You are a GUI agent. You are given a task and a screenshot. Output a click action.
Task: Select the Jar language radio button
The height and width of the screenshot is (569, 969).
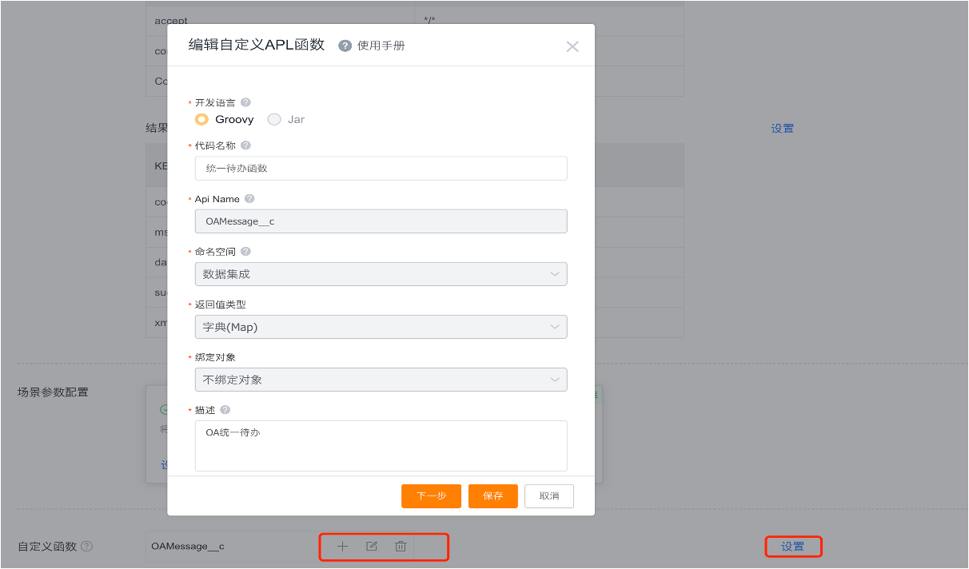point(274,119)
